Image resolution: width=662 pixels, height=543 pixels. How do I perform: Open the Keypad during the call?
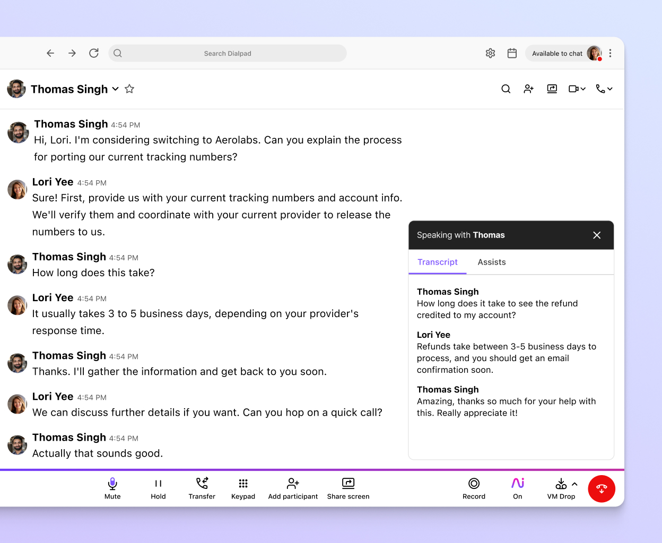coord(243,488)
